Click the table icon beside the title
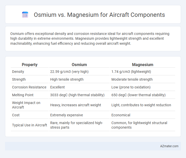The width and height of the screenshot is (186, 158). tap(25, 15)
